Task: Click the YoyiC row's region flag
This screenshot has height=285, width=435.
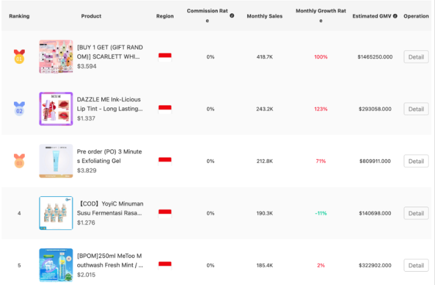Action: 165,213
